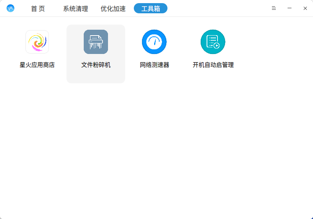The height and width of the screenshot is (219, 313).
Task: Open the 星火应用商店 app store icon
Action: [x=37, y=42]
